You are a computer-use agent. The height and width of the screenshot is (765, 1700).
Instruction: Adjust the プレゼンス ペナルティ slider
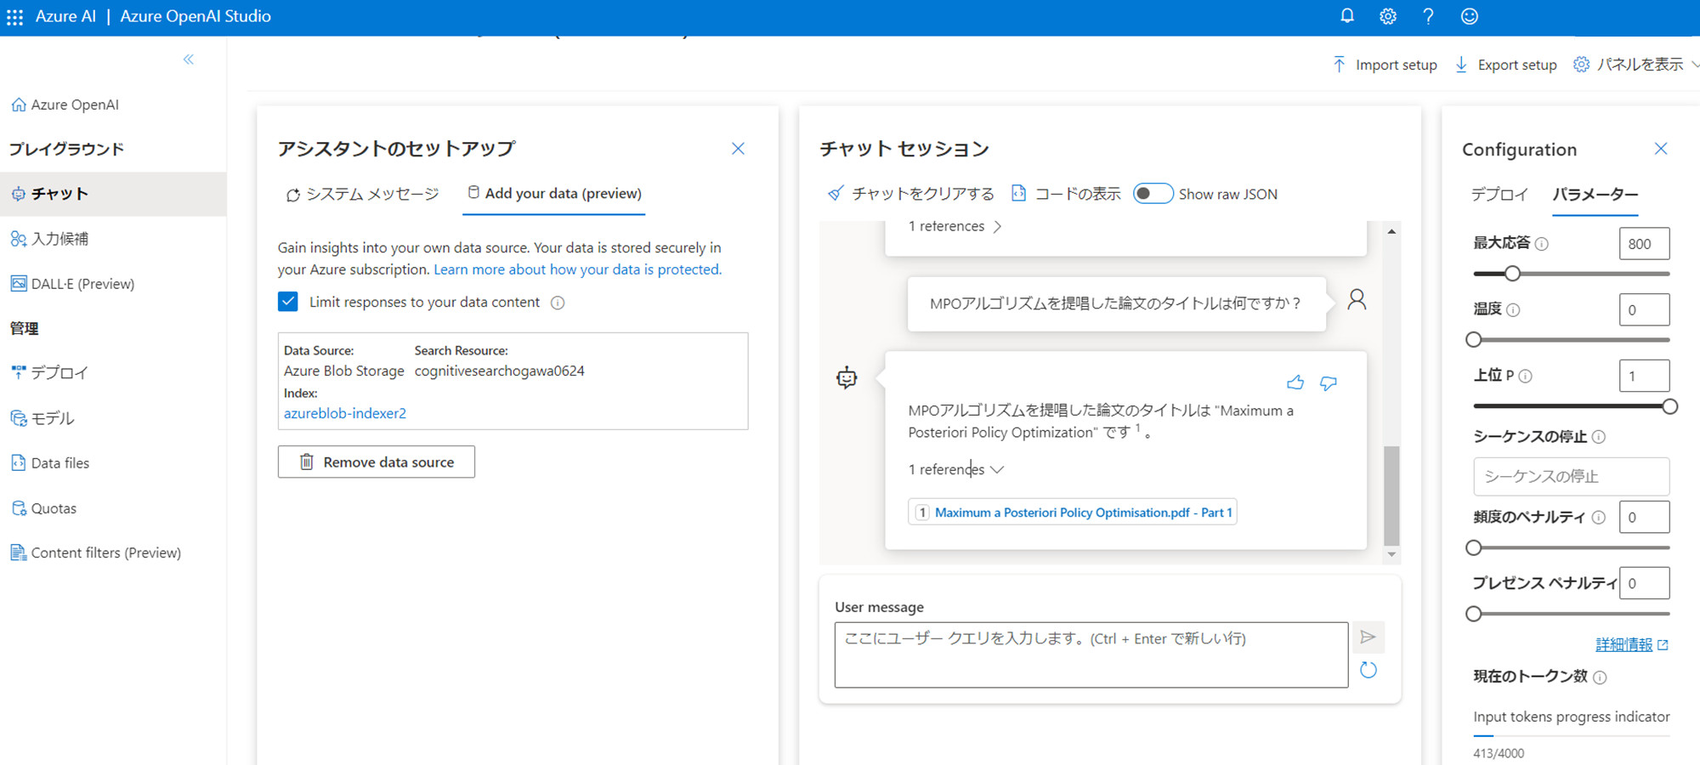click(1474, 614)
